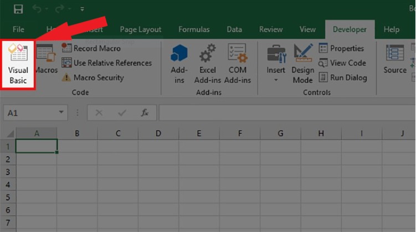This screenshot has height=232, width=416.
Task: Open the redo history dropdown arrow
Action: coord(69,9)
